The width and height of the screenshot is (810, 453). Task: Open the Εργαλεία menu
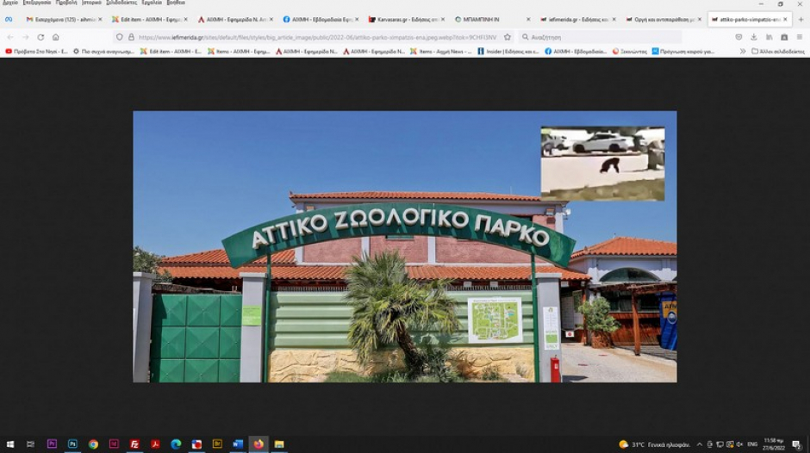click(x=152, y=3)
